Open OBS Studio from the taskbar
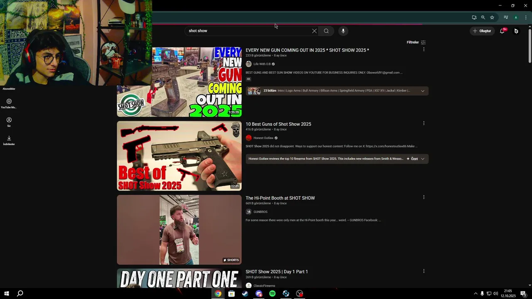The image size is (532, 299). [x=300, y=294]
